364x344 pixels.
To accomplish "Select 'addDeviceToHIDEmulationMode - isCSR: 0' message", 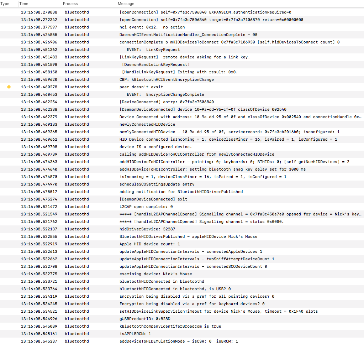I will (x=179, y=341).
